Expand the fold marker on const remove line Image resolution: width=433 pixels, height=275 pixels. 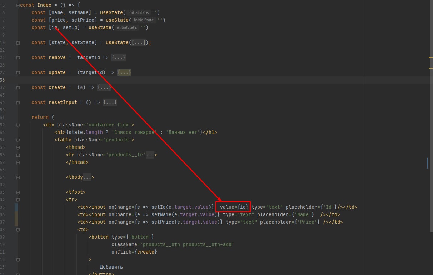[18, 57]
